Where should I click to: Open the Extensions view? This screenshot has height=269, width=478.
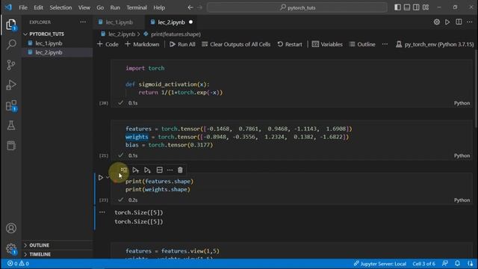pos(11,105)
